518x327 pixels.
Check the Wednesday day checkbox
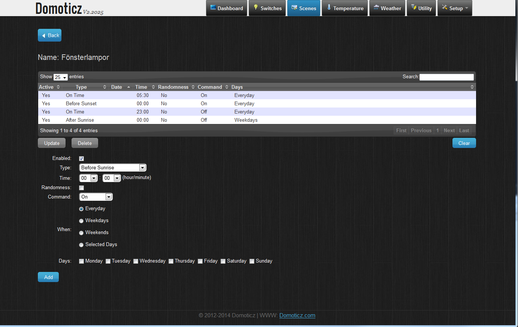click(136, 261)
